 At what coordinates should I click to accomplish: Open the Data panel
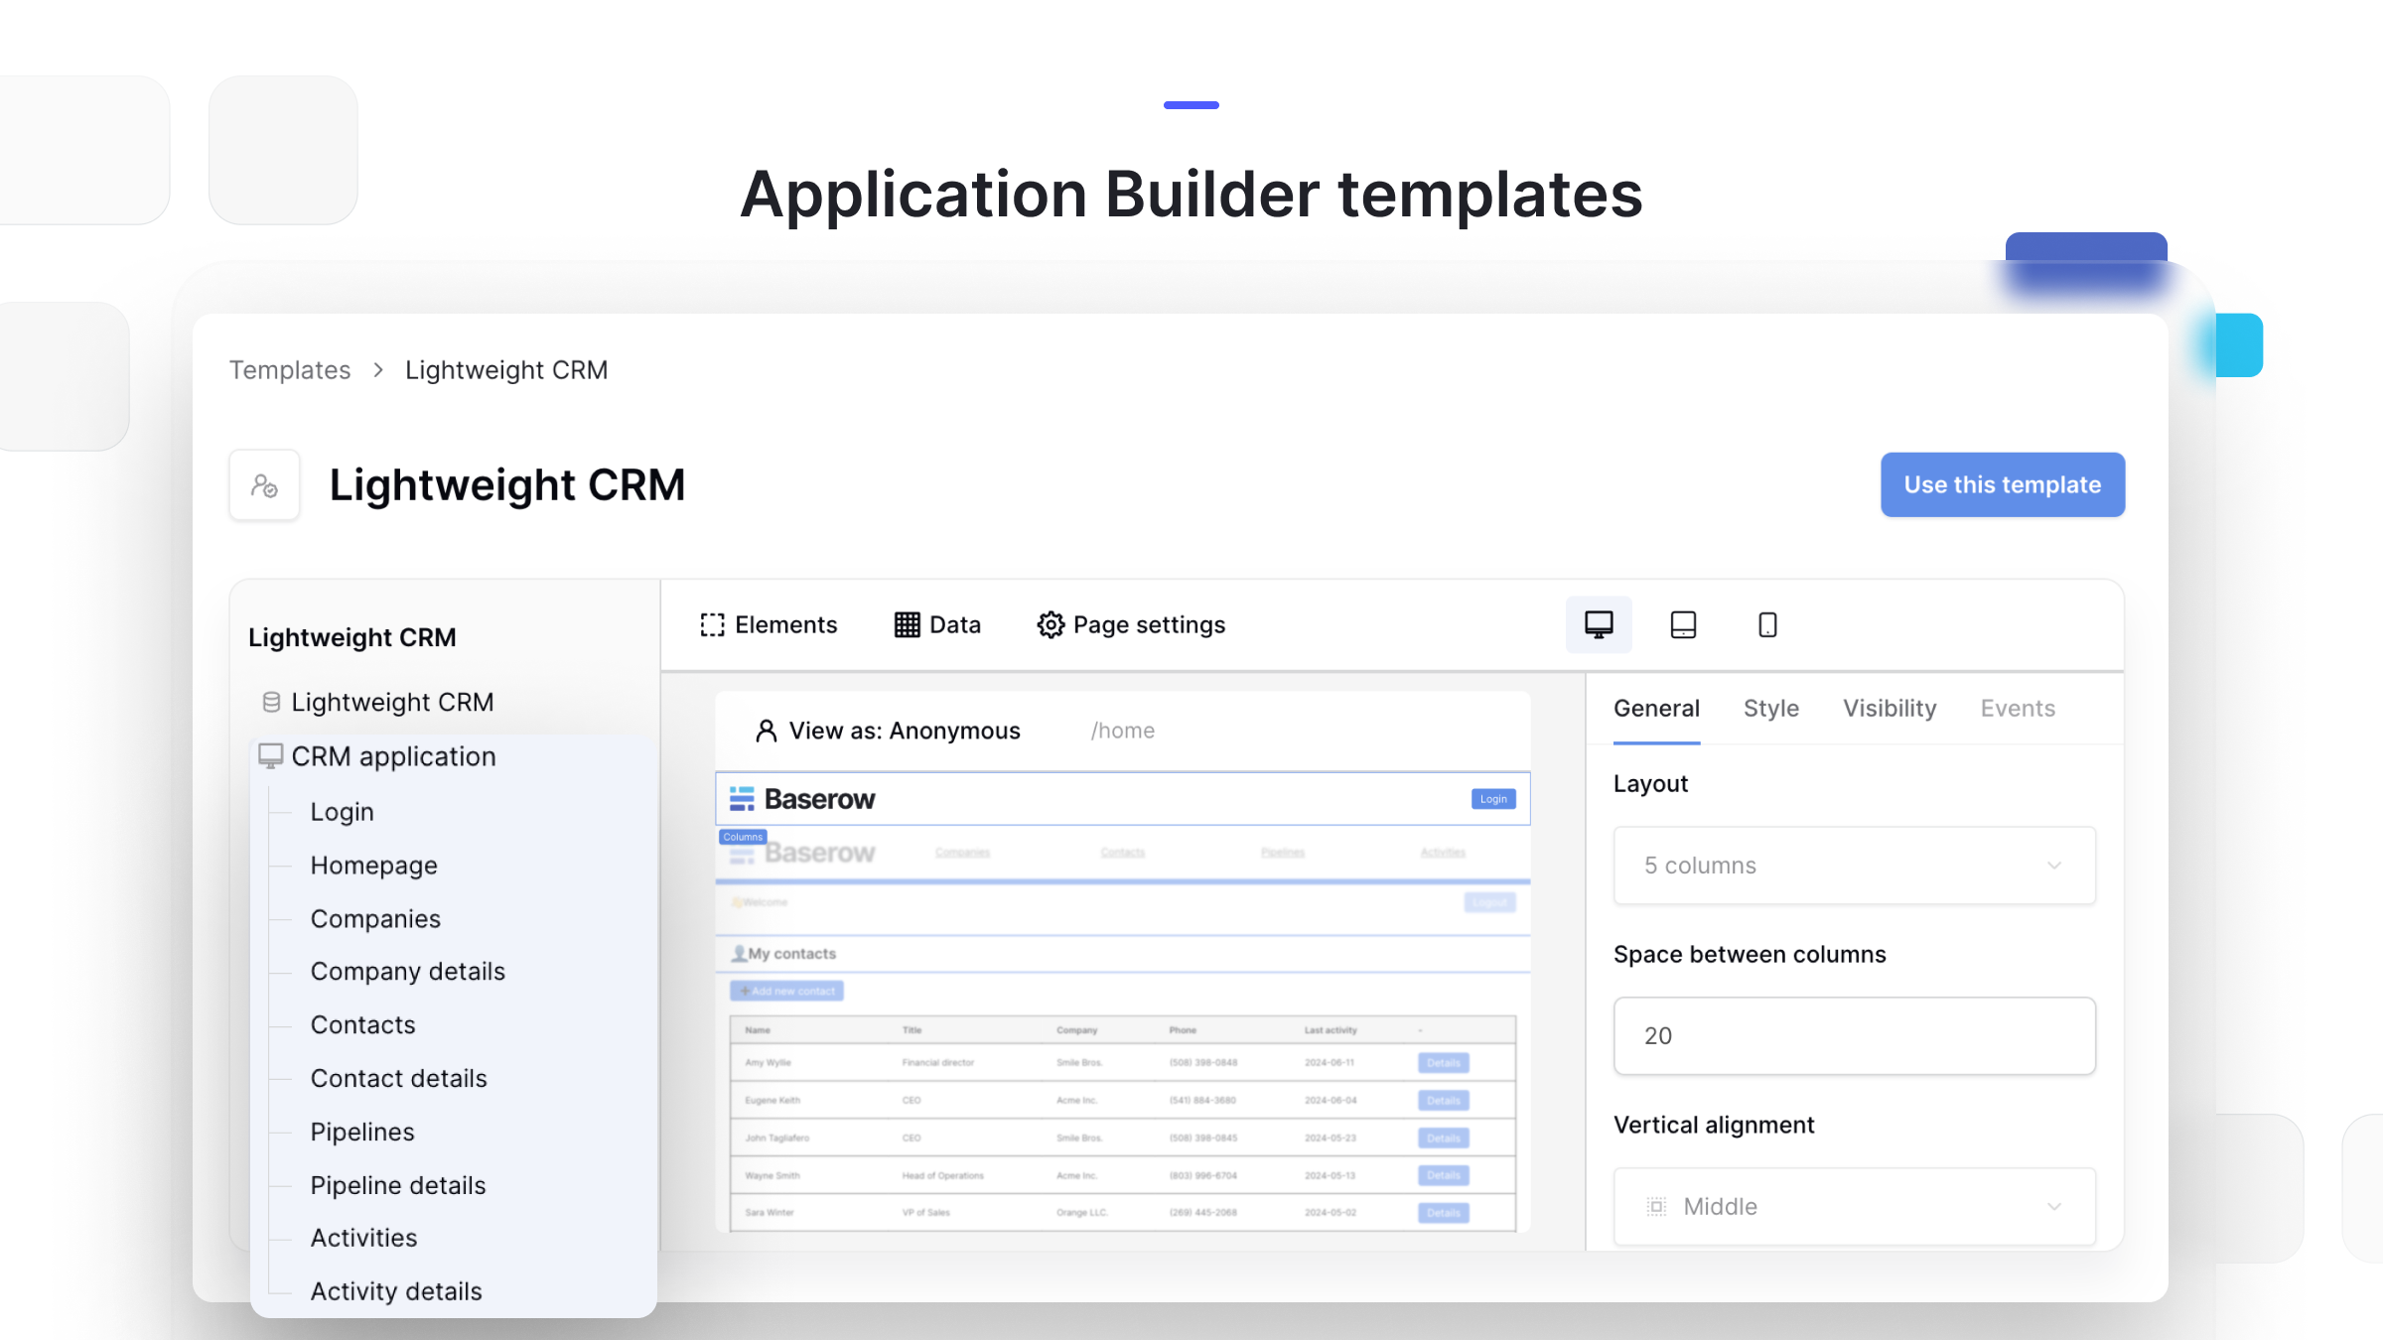click(x=936, y=624)
